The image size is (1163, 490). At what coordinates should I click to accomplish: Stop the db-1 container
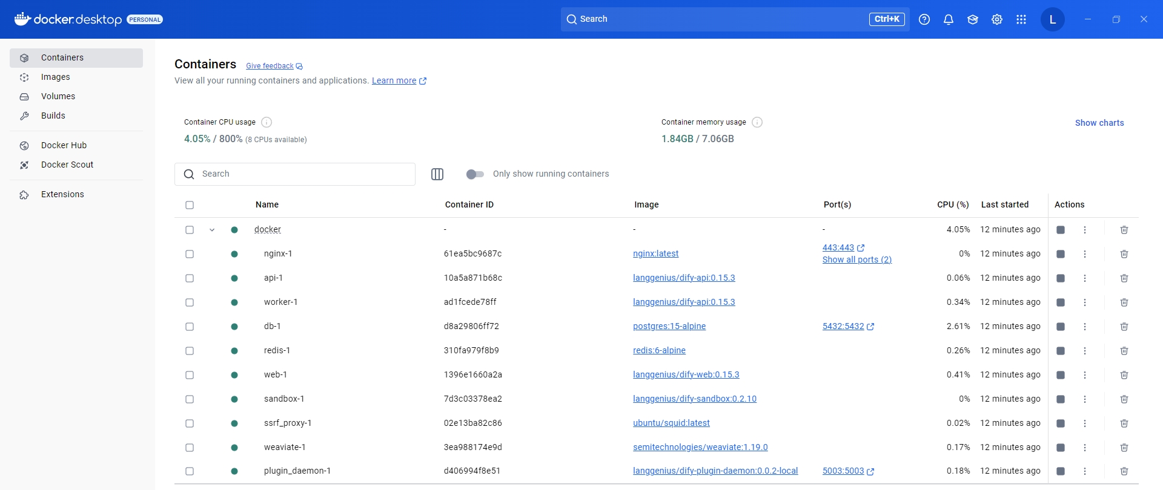pyautogui.click(x=1061, y=327)
